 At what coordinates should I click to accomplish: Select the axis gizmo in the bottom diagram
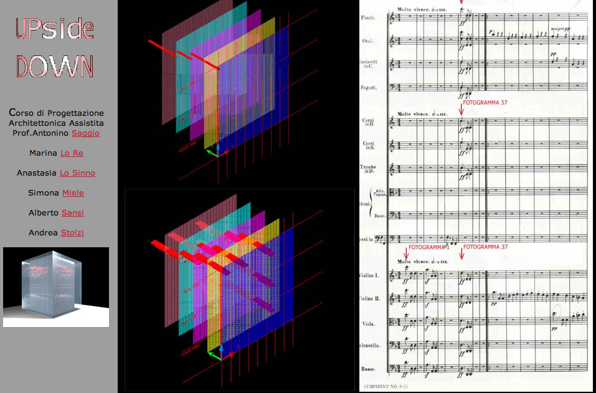point(215,354)
